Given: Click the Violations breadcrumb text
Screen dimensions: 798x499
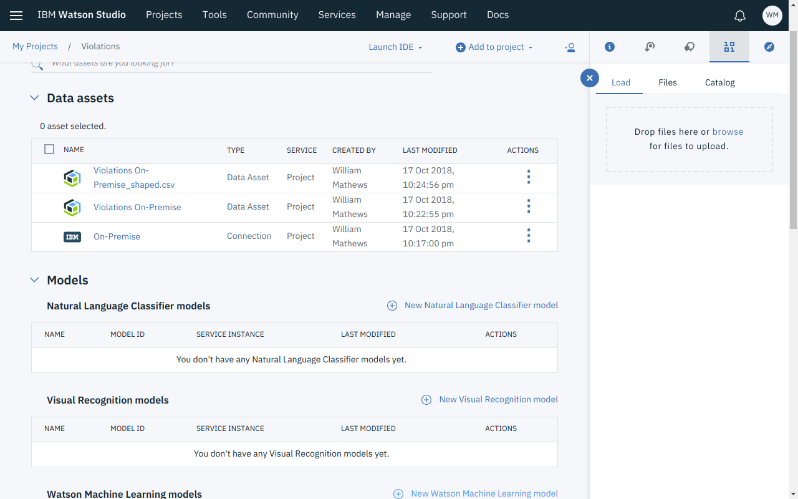Looking at the screenshot, I should coord(100,47).
